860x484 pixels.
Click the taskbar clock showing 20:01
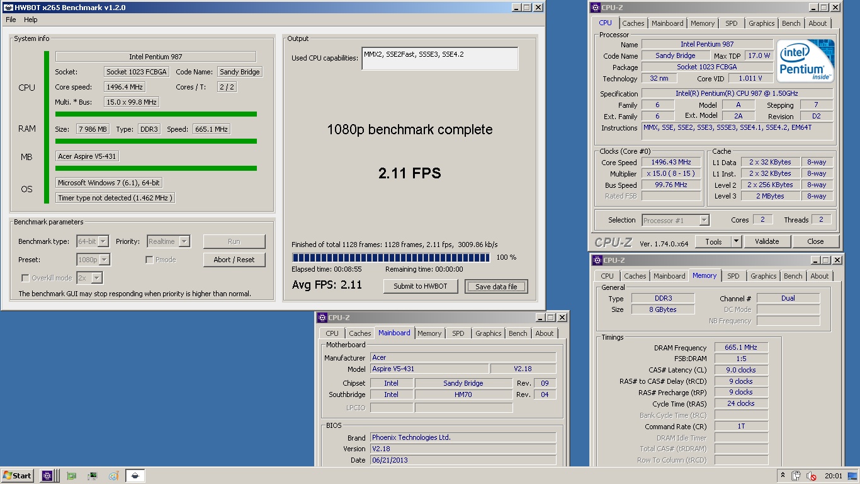832,476
